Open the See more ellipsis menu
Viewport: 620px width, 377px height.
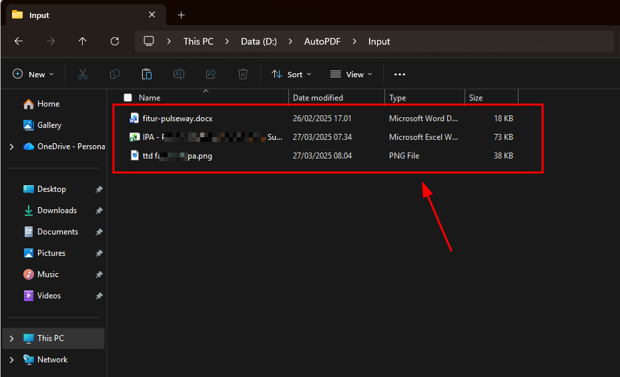coord(400,74)
